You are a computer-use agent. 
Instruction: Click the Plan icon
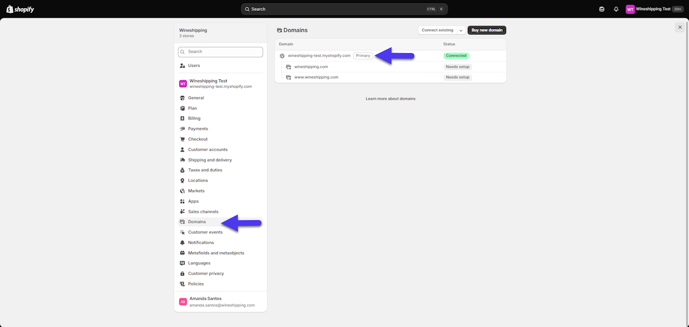tap(182, 108)
